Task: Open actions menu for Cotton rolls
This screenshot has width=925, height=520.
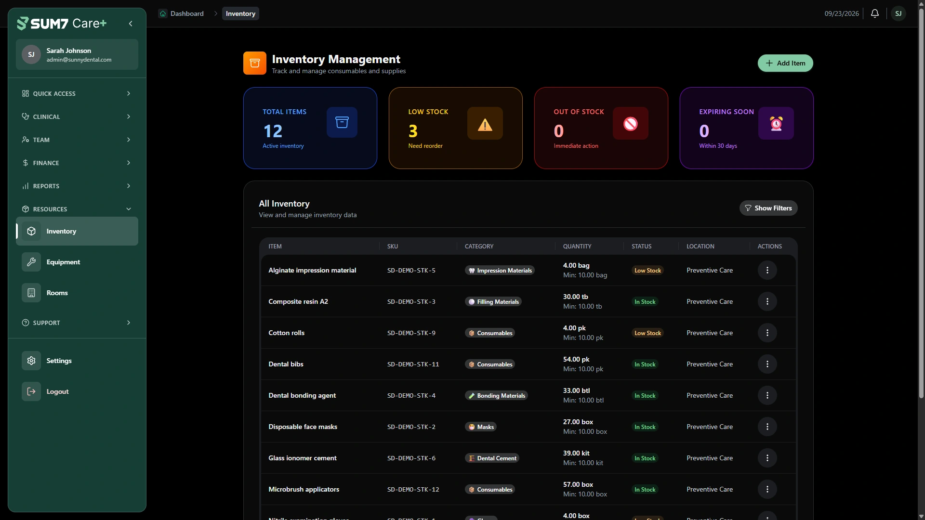Action: 767,333
